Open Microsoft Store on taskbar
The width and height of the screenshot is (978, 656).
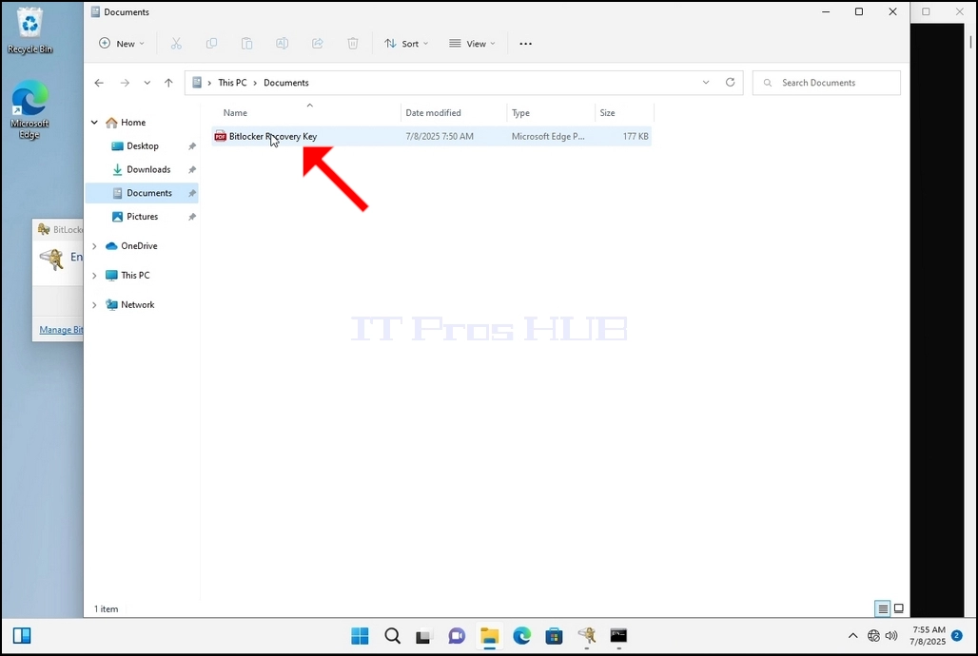click(554, 636)
